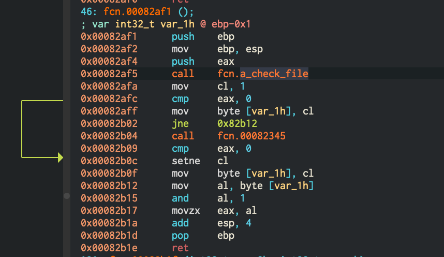Image resolution: width=444 pixels, height=257 pixels.
Task: Click address 0x00082b1d of pop ebp
Action: pos(109,235)
